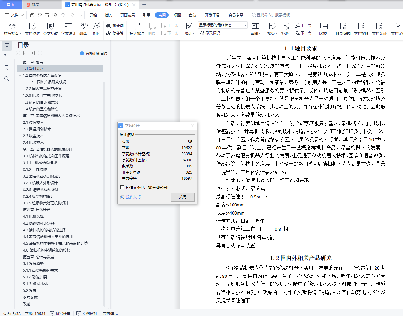Open 显示标记 dropdown
Viewport: 403px width, 316px height.
211,33
